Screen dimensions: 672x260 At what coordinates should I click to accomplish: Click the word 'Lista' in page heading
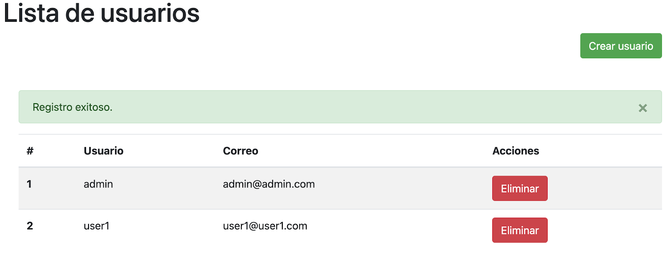(x=31, y=13)
